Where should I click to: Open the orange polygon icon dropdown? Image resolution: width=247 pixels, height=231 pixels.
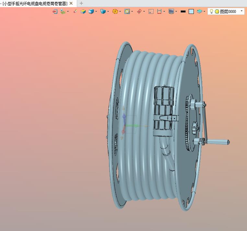[x=120, y=11]
